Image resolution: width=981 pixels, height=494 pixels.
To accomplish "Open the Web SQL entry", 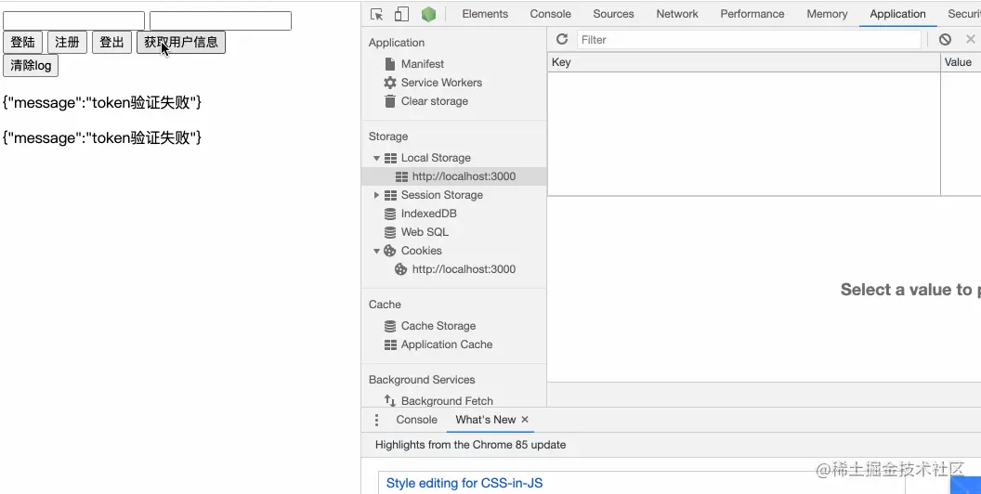I will 425,232.
